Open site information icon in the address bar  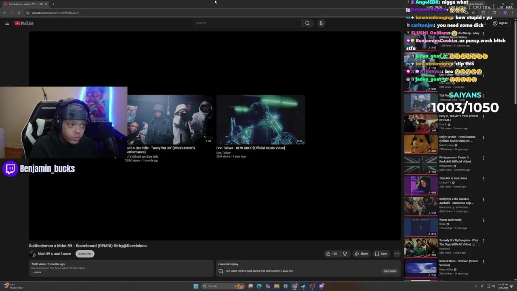(27, 13)
